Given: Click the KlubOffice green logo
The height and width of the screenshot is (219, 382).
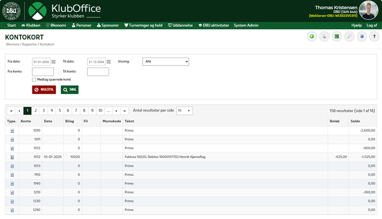Looking at the screenshot, I should point(37,11).
